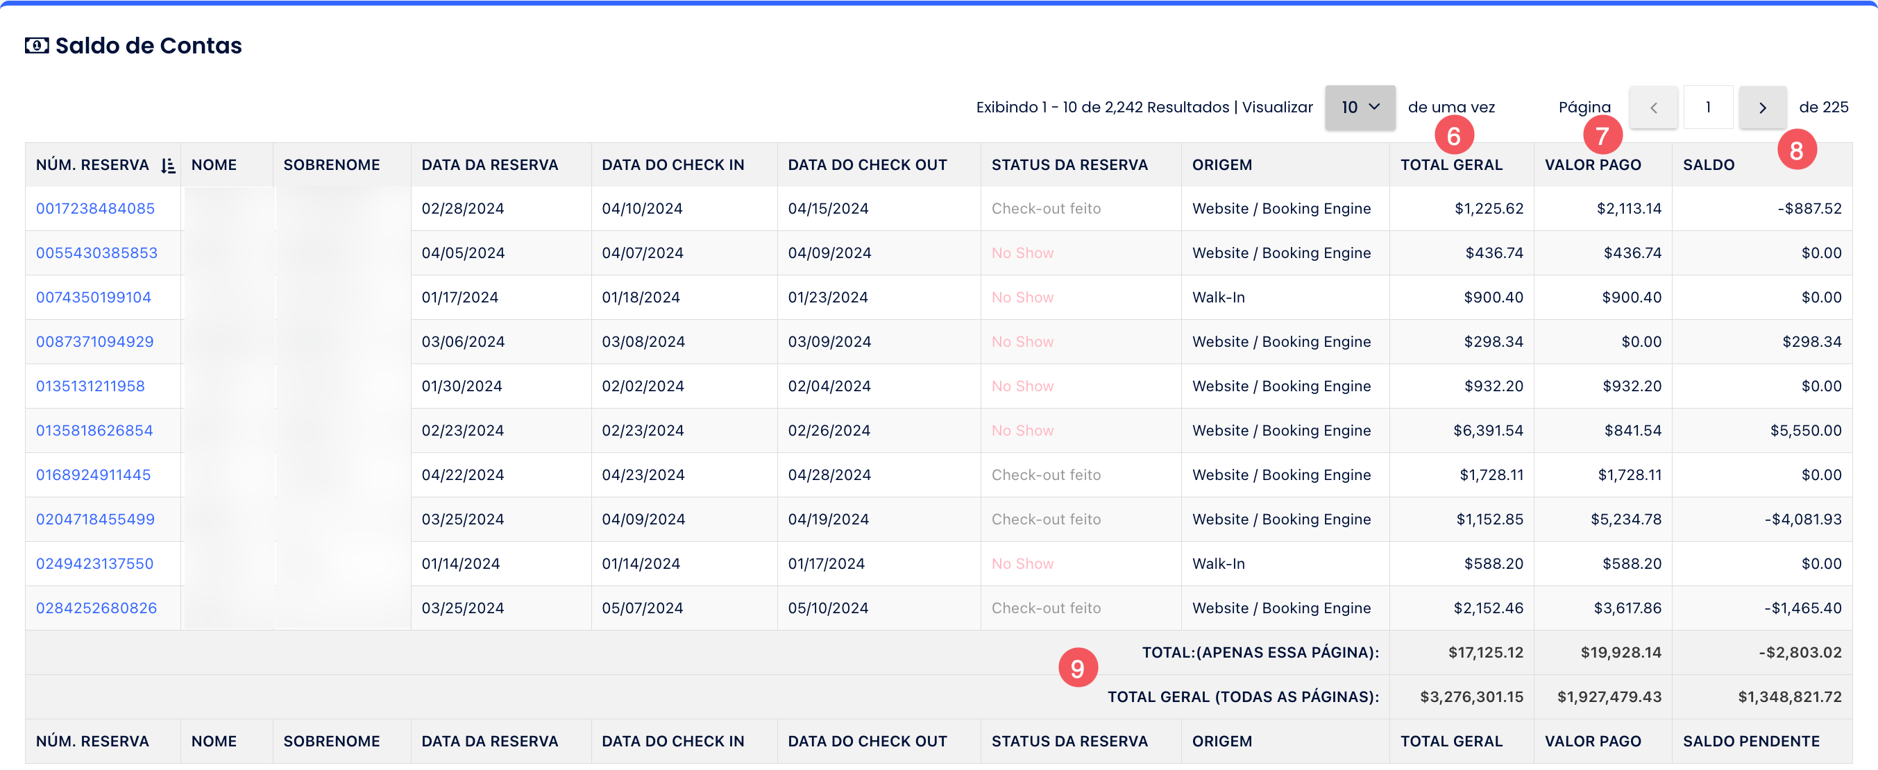Screen dimensions: 1878x770
Task: Click the STATUS DA RESERVA column header
Action: (x=1069, y=165)
